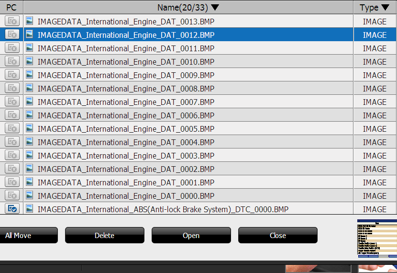Click image file icon of Engine_DAT_0003.BMP

[x=30, y=155]
